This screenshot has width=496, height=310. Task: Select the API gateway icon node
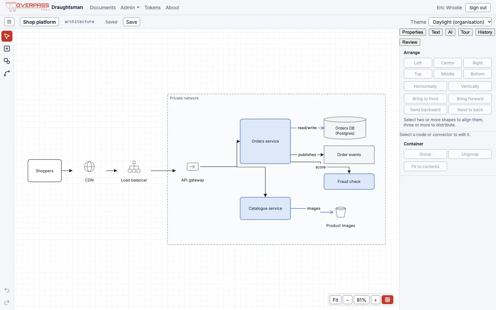pyautogui.click(x=193, y=167)
